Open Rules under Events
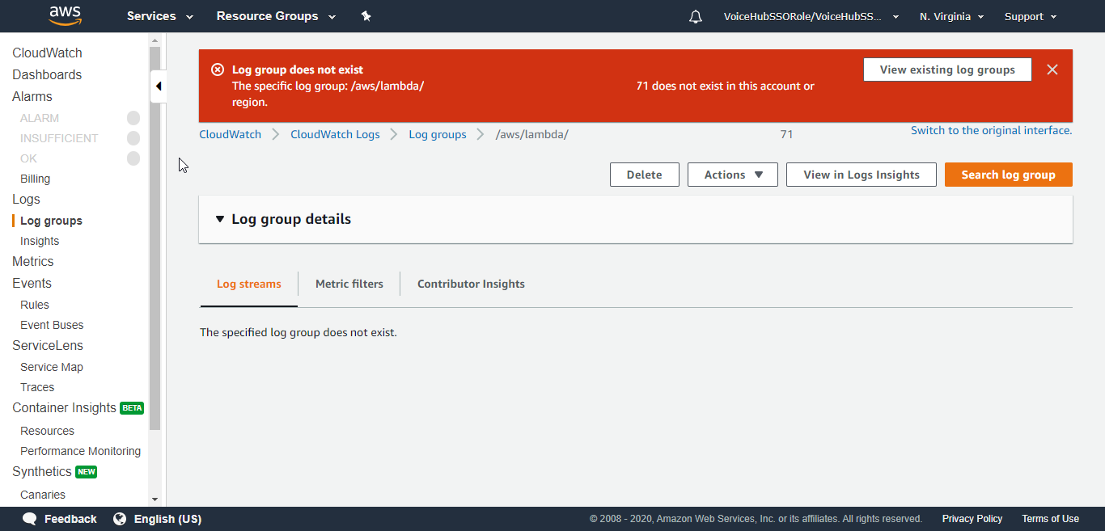This screenshot has width=1105, height=531. click(x=35, y=305)
